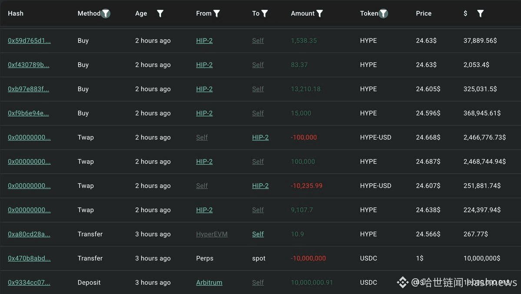The width and height of the screenshot is (521, 294).
Task: Open transaction hash 0x470b8abd
Action: [29, 258]
